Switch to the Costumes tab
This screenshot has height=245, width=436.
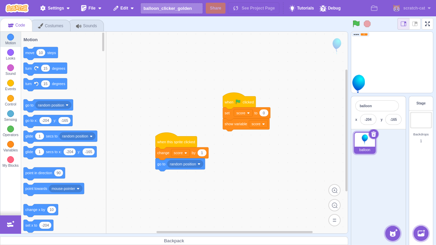(51, 26)
